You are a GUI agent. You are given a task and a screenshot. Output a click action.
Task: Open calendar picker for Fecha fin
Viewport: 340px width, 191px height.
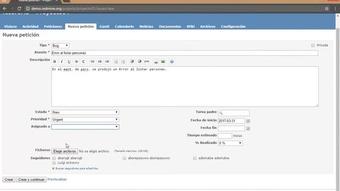[x=248, y=128]
